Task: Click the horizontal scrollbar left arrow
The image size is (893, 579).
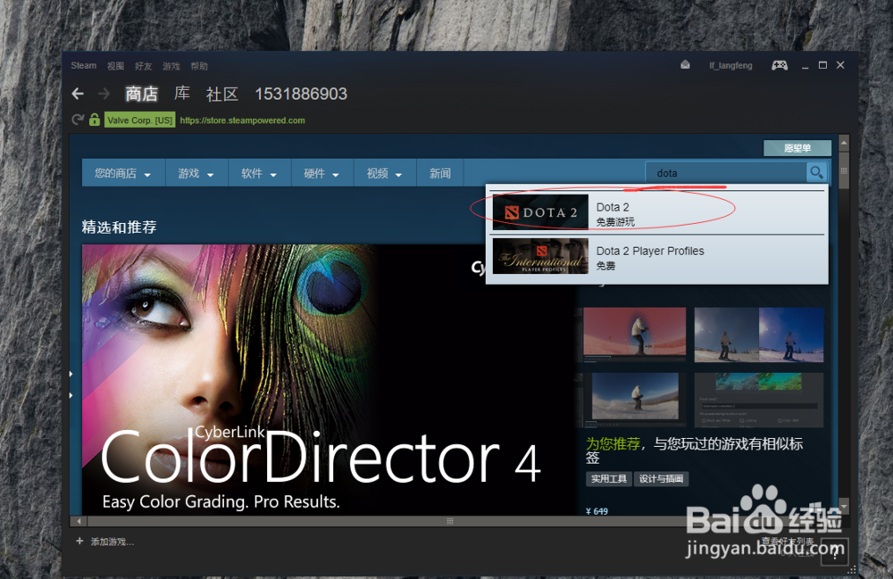Action: [x=79, y=521]
